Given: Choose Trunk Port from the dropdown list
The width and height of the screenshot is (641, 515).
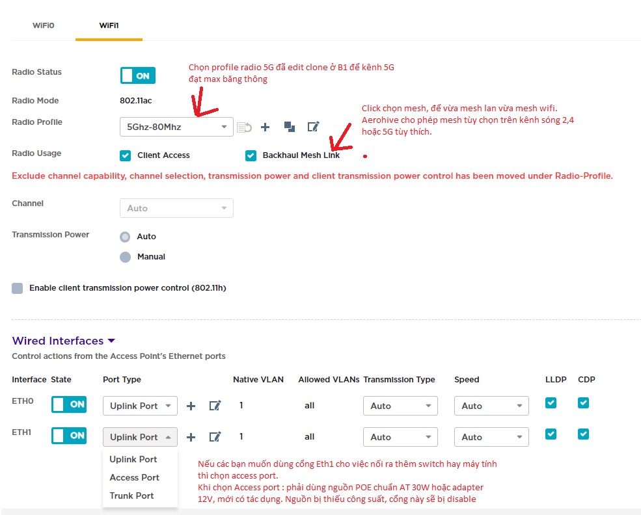Looking at the screenshot, I should point(131,495).
